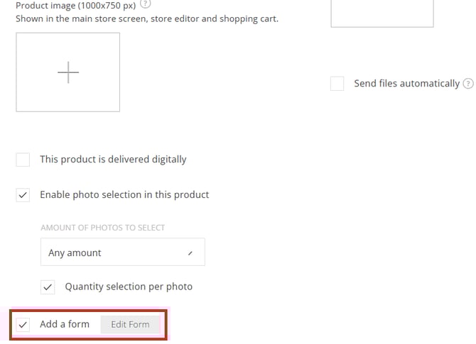Viewport: 476px width, 344px height.
Task: Uncheck the Quantity selection per photo box
Action: (48, 287)
